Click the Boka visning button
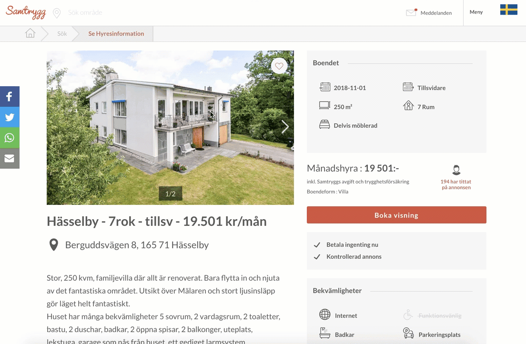Image resolution: width=526 pixels, height=344 pixels. click(x=396, y=215)
